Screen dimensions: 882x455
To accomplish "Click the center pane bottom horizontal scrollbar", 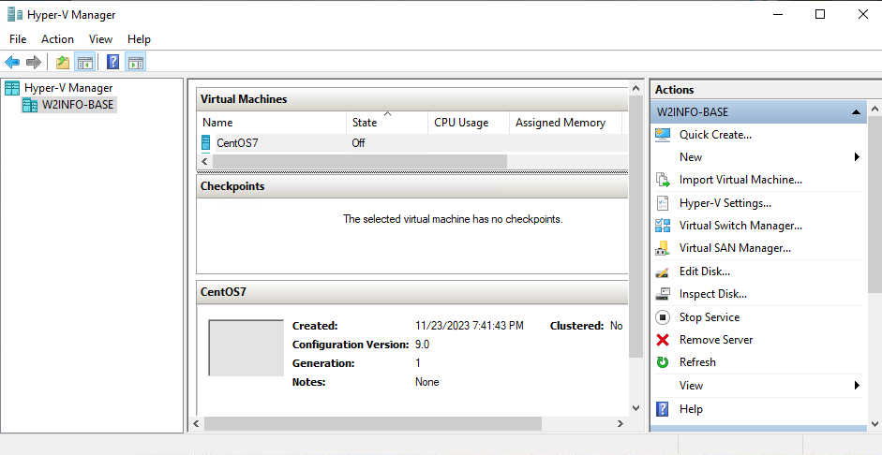I will [x=372, y=423].
